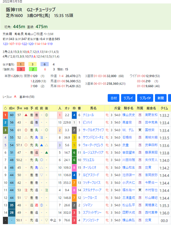The height and width of the screenshot is (226, 171).
Task: Click the red triangle HB mark for ナミュール
Action: pos(26,115)
